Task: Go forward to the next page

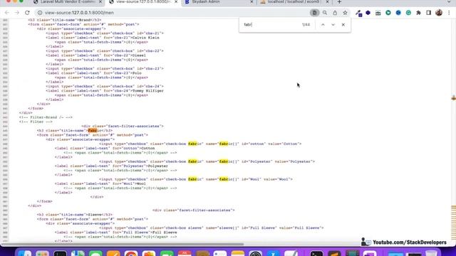Action: (x=17, y=13)
